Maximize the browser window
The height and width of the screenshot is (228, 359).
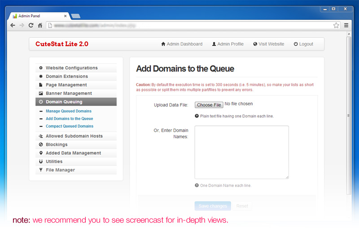[333, 9]
